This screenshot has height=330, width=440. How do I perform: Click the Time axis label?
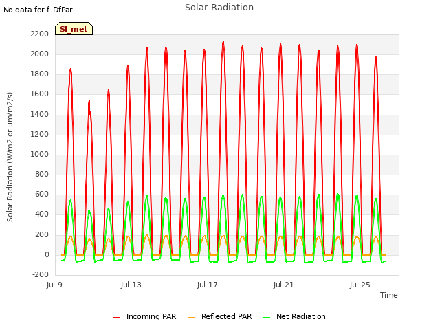[389, 295]
